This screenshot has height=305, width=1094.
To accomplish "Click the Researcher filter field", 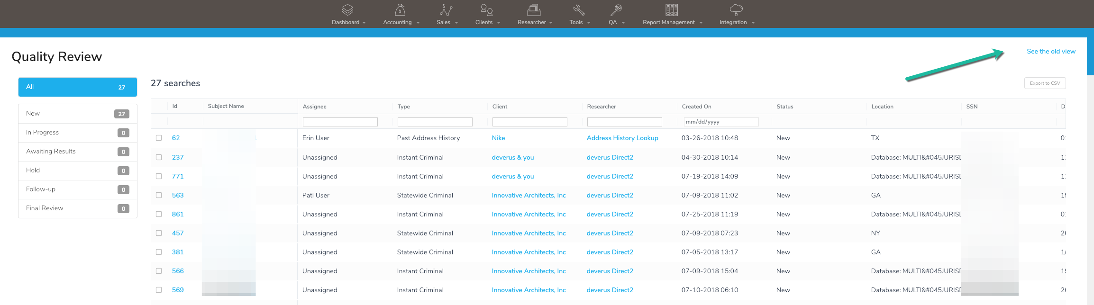I will tap(625, 122).
